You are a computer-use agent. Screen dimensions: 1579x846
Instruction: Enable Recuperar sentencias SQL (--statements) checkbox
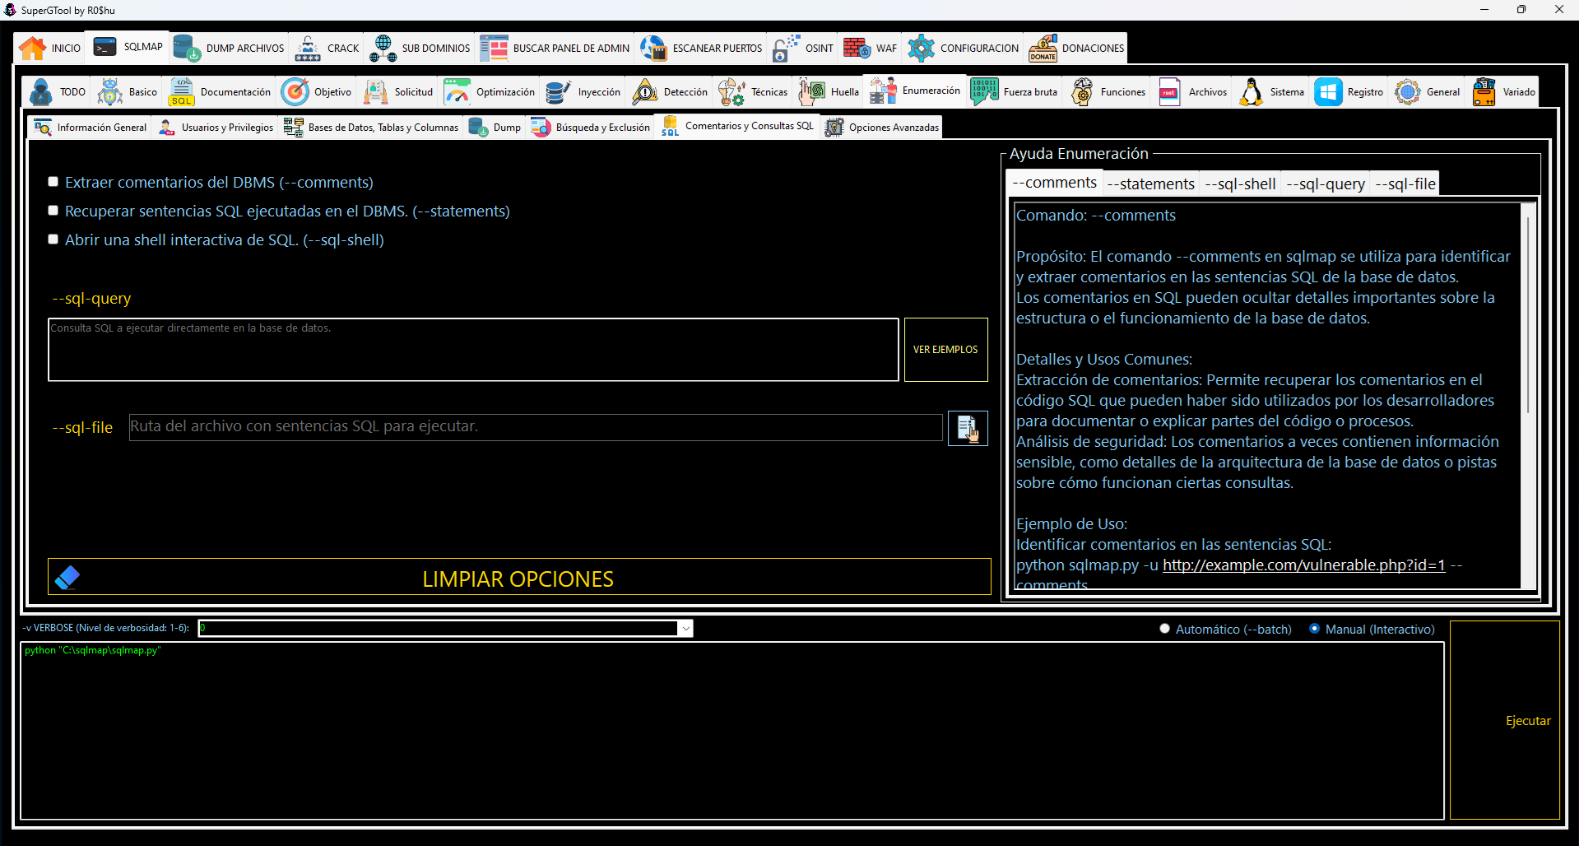[x=53, y=211]
